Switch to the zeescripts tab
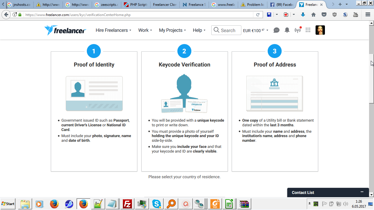Image resolution: width=374 pixels, height=210 pixels. pyautogui.click(x=107, y=5)
